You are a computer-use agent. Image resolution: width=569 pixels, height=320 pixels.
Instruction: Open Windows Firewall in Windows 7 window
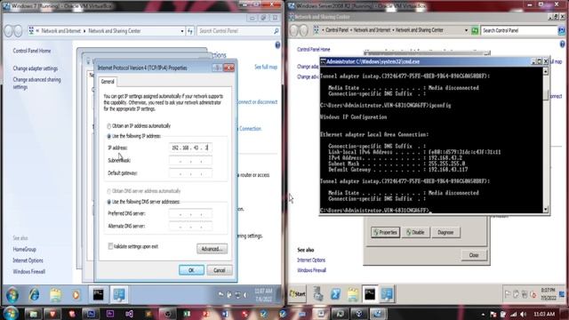(x=29, y=271)
